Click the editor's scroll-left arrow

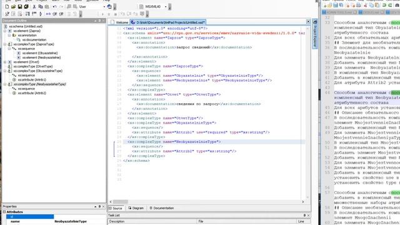point(111,202)
